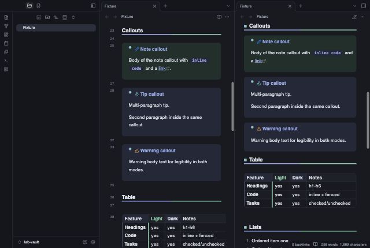
Task: Open more options in the right pane
Action: [x=362, y=17]
